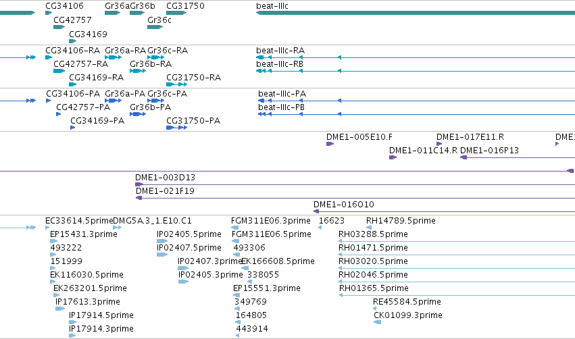Select the Gr36a-RA transcript
Viewport: 575px width, 339px height.
tap(113, 57)
